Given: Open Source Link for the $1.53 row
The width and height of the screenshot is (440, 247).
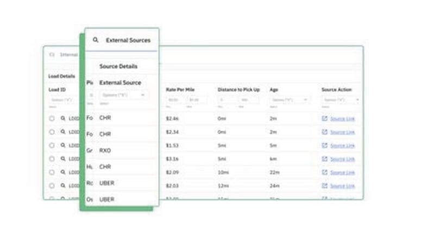Looking at the screenshot, I should [x=342, y=145].
